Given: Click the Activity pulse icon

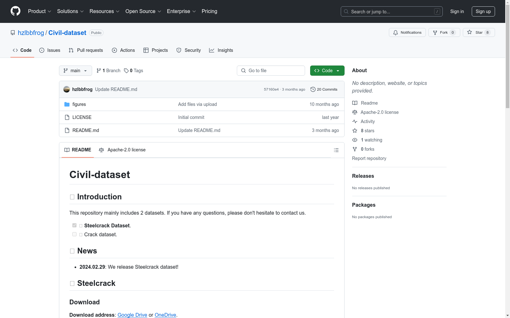Looking at the screenshot, I should click(355, 121).
